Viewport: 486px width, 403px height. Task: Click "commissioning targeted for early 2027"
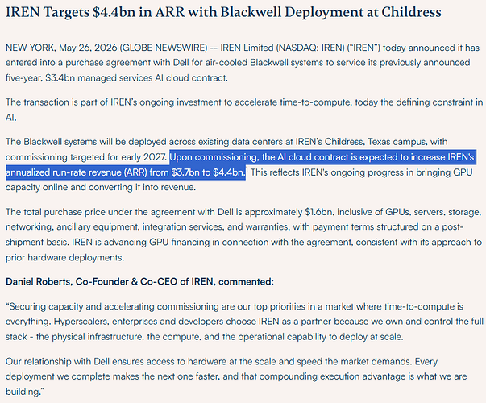86,157
